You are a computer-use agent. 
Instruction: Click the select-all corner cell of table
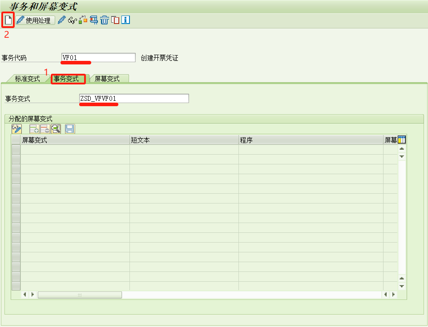[16, 140]
